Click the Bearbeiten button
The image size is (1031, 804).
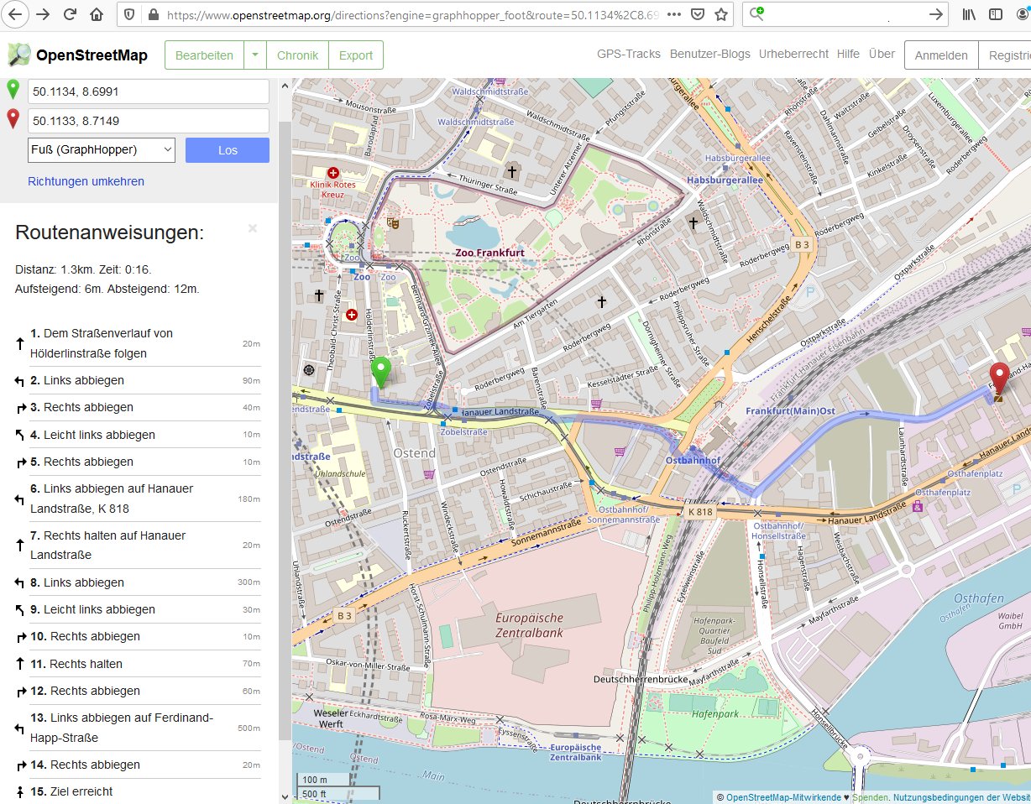click(204, 55)
